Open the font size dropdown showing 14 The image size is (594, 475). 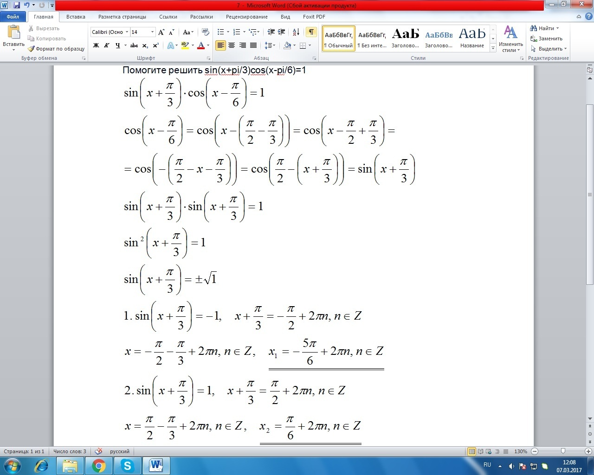tap(152, 32)
